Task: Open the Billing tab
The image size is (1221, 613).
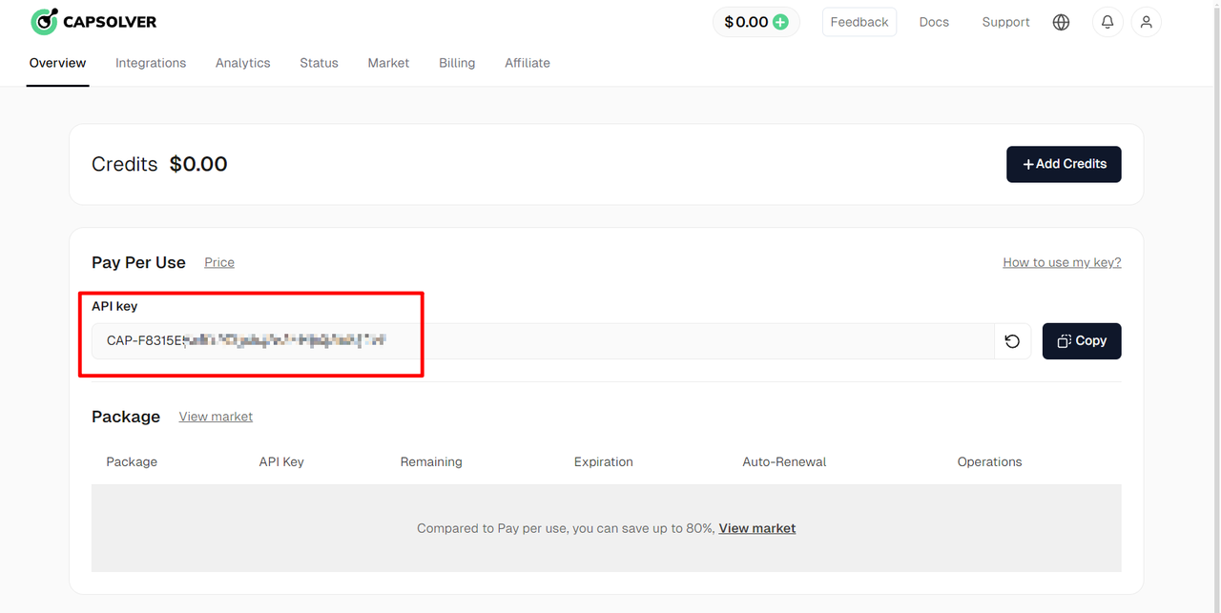Action: [x=457, y=63]
